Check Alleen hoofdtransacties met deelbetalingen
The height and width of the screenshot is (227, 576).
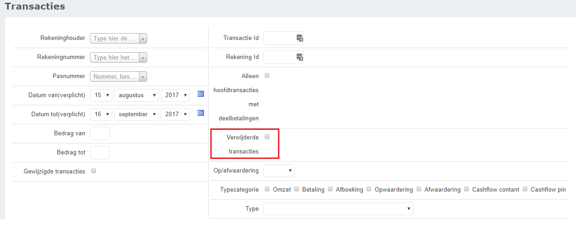267,75
